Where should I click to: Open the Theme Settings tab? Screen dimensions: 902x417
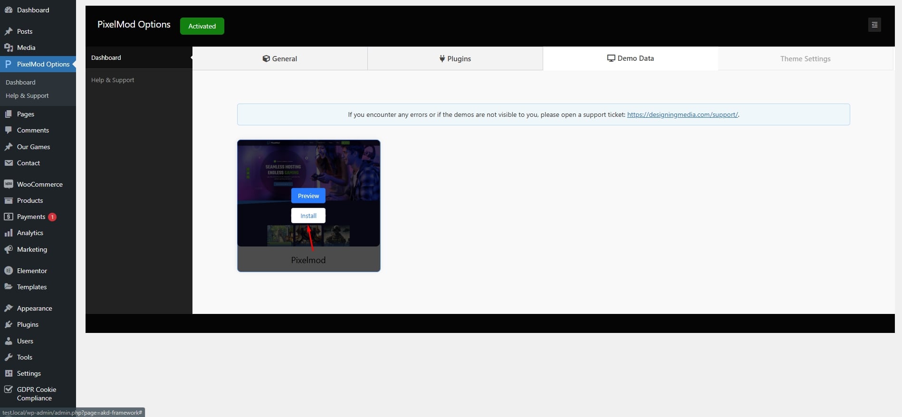point(806,58)
